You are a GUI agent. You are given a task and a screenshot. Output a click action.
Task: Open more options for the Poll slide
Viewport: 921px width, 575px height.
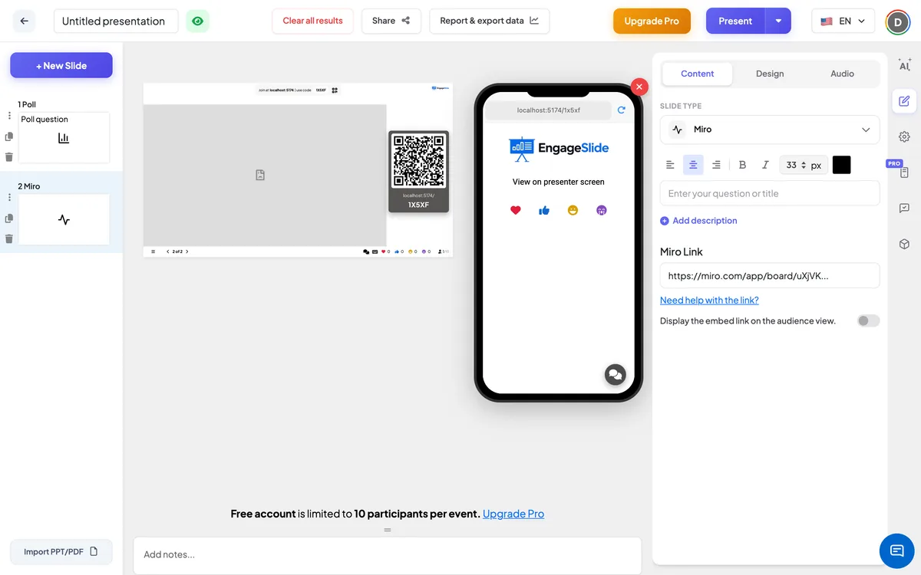click(9, 116)
